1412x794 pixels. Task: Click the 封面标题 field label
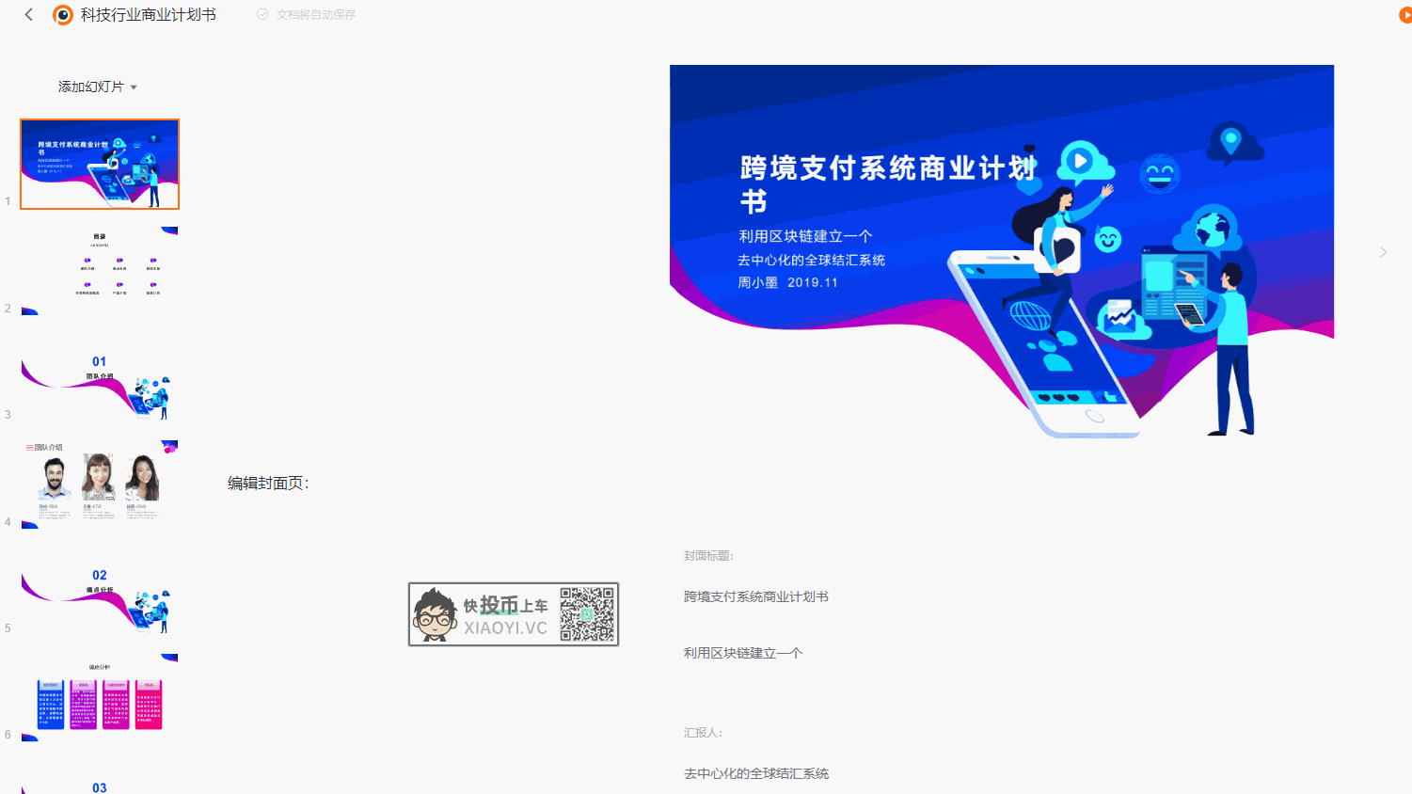click(708, 556)
